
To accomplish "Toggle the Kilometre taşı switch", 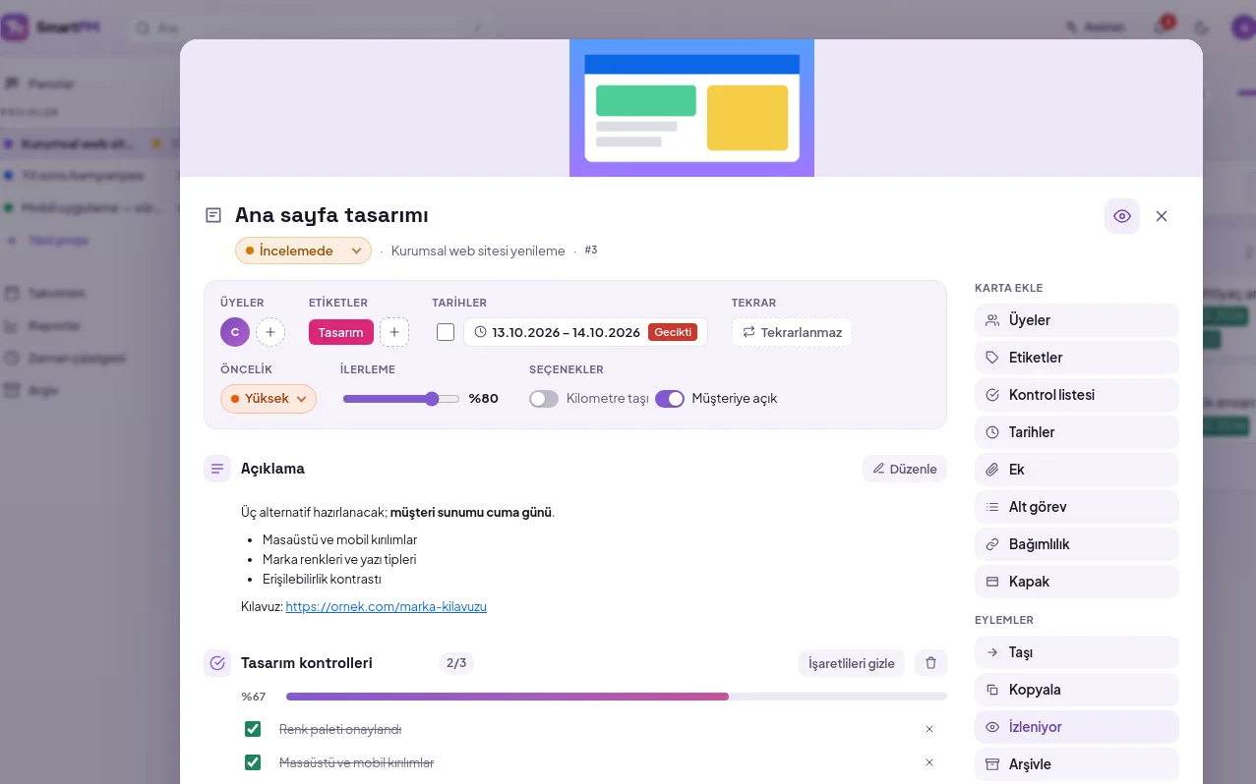I will pyautogui.click(x=544, y=399).
